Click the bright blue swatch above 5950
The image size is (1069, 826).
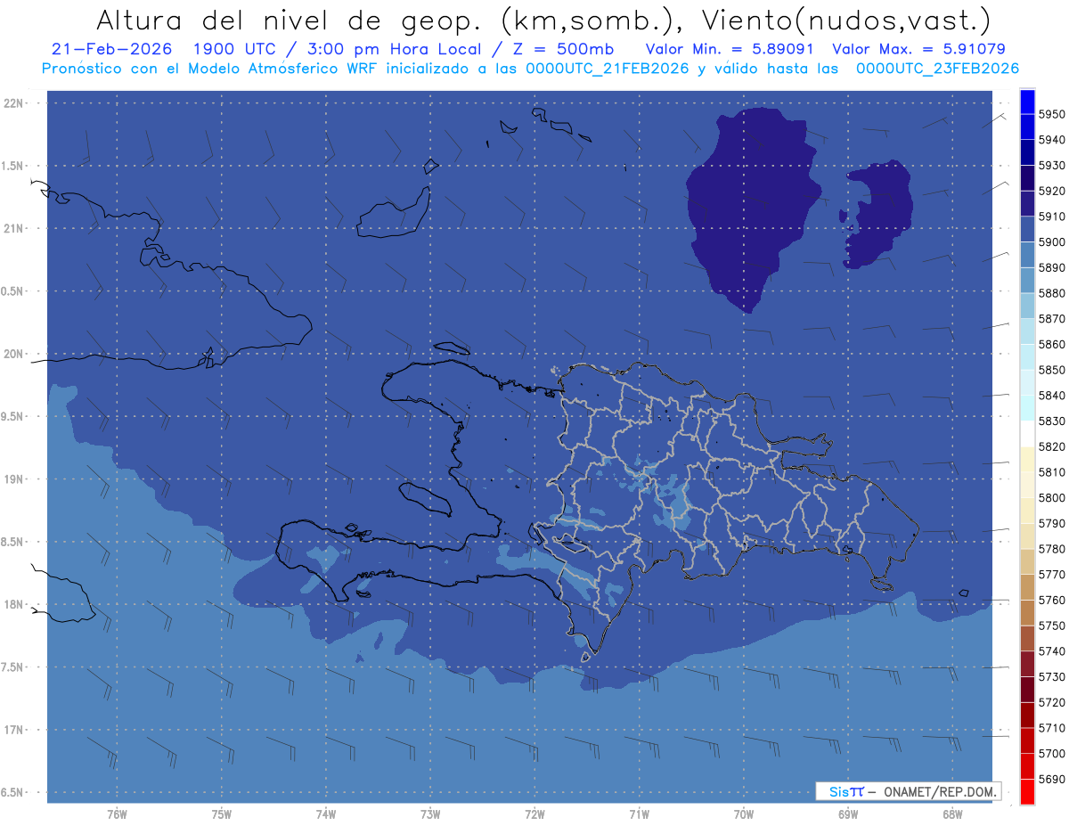click(x=1027, y=102)
